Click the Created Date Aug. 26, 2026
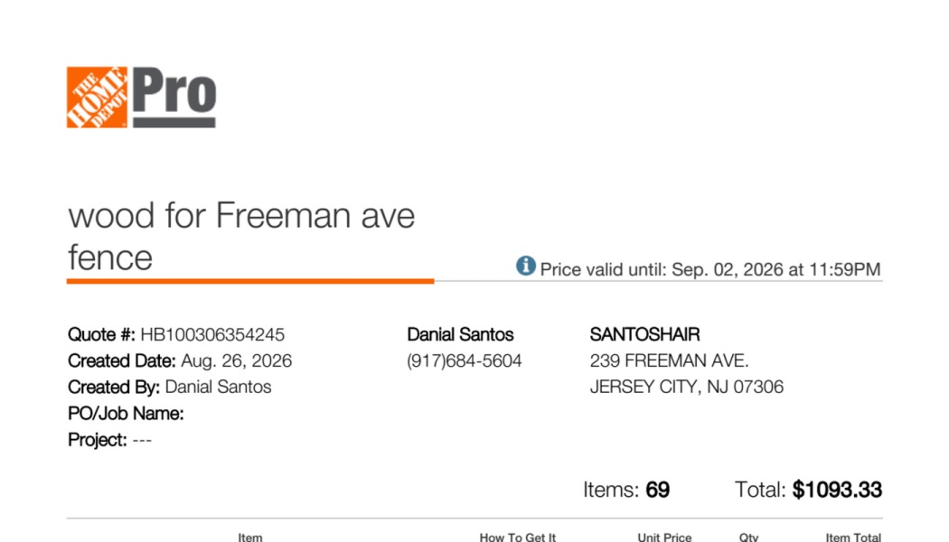The height and width of the screenshot is (542, 949). (x=236, y=361)
